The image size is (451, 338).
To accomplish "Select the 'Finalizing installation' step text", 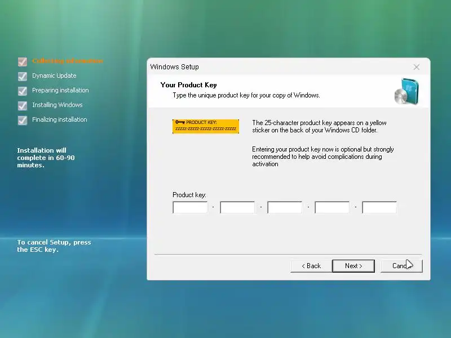I will 60,119.
